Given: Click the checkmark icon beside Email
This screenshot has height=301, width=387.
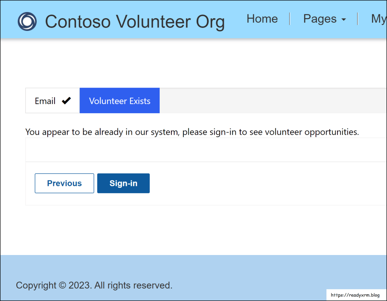Looking at the screenshot, I should click(x=67, y=101).
